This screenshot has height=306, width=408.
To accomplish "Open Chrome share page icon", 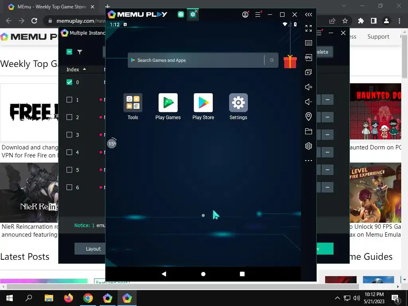I will [x=332, y=21].
